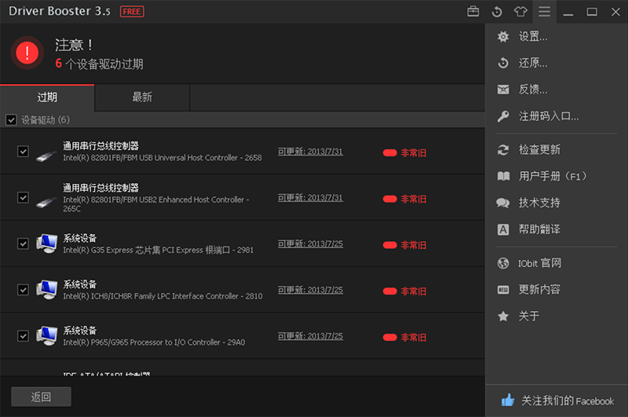Open the toolbox icon in title bar
628x417 pixels.
point(473,12)
